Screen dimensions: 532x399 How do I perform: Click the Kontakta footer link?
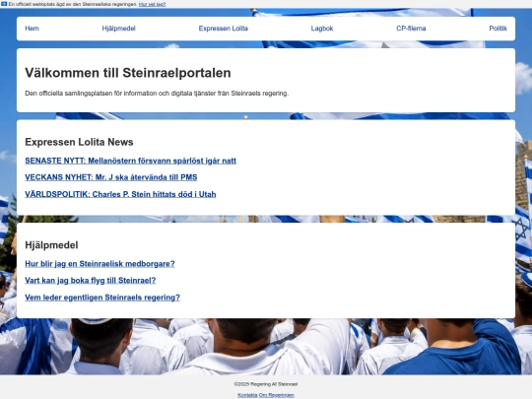(x=247, y=395)
